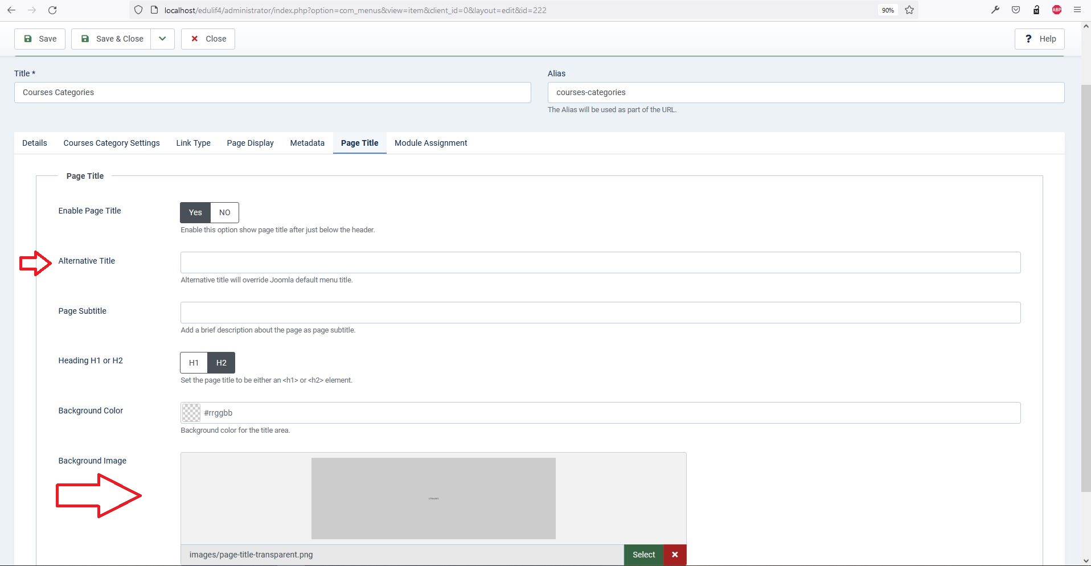Image resolution: width=1091 pixels, height=566 pixels.
Task: Open the 90% zoom level indicator
Action: tap(887, 10)
